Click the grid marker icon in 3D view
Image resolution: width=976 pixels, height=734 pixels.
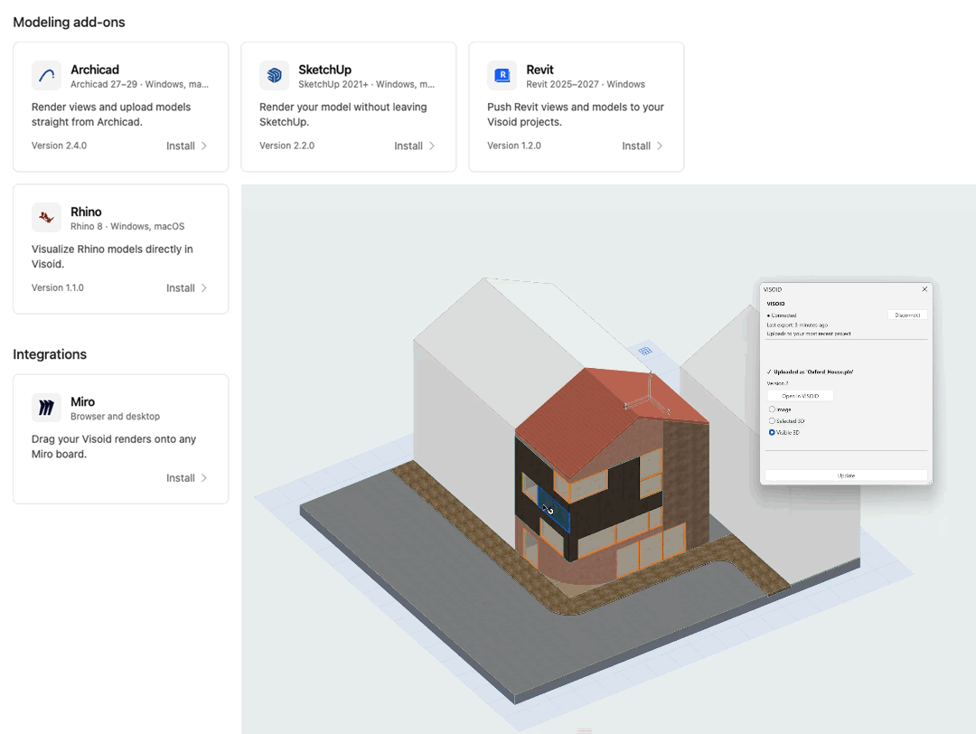[x=645, y=351]
